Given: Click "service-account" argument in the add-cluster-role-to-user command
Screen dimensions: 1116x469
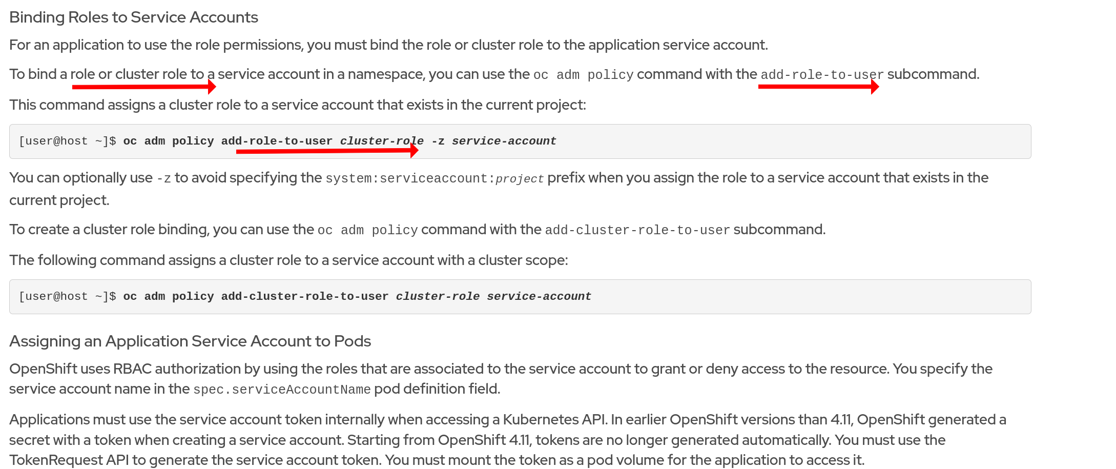Looking at the screenshot, I should pyautogui.click(x=539, y=296).
